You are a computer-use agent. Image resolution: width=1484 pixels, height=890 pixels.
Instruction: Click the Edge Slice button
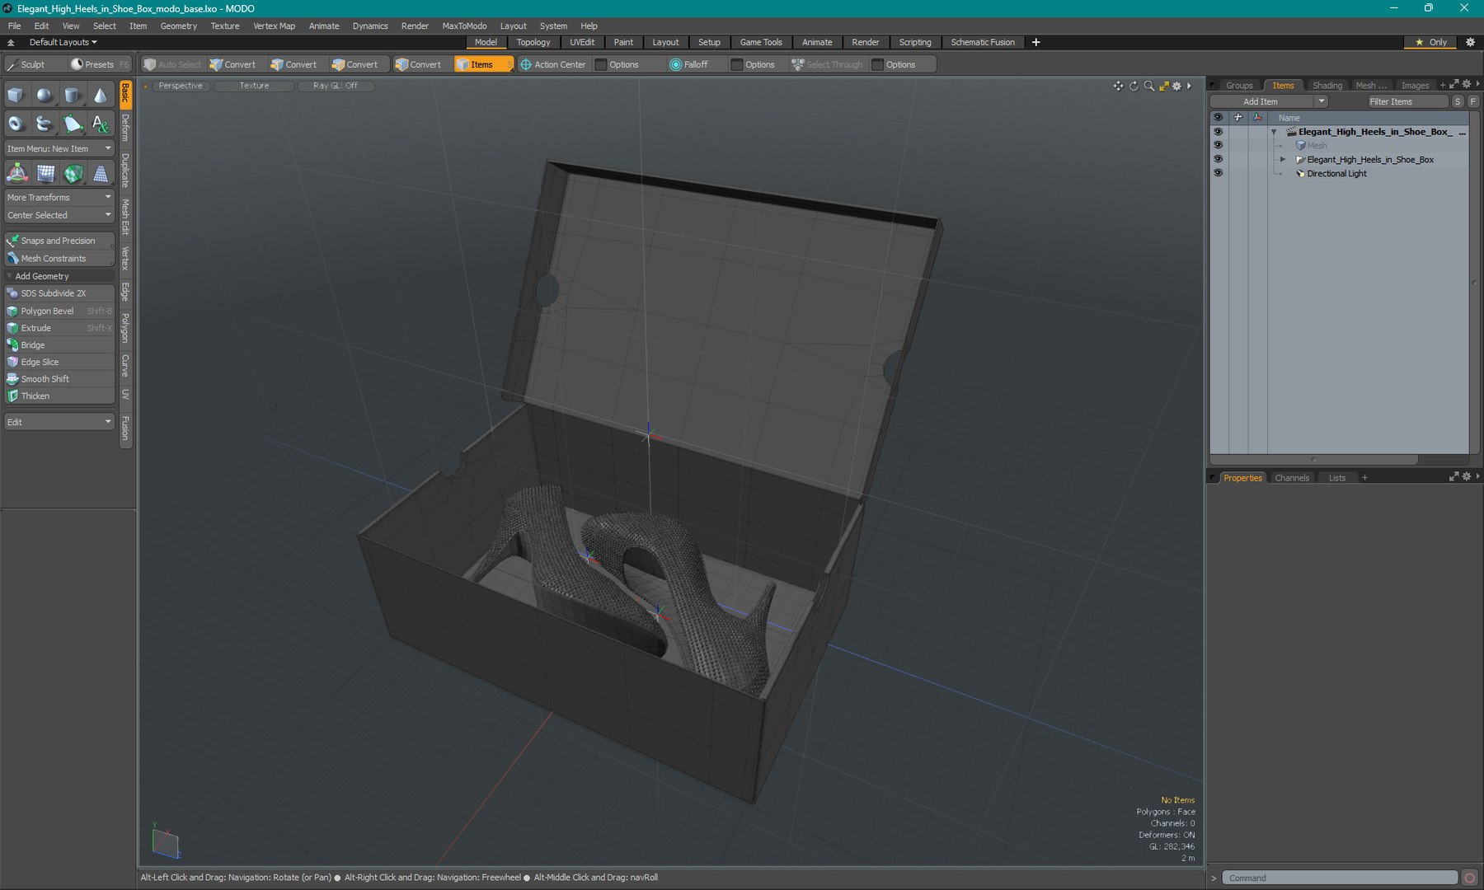[x=59, y=362]
